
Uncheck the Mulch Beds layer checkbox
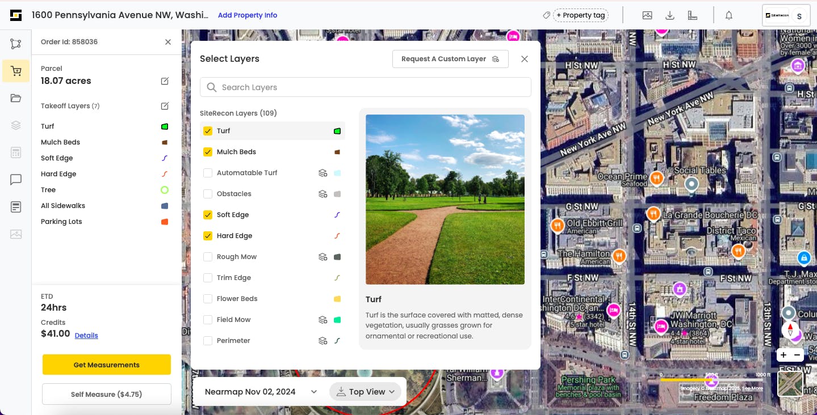click(x=208, y=152)
